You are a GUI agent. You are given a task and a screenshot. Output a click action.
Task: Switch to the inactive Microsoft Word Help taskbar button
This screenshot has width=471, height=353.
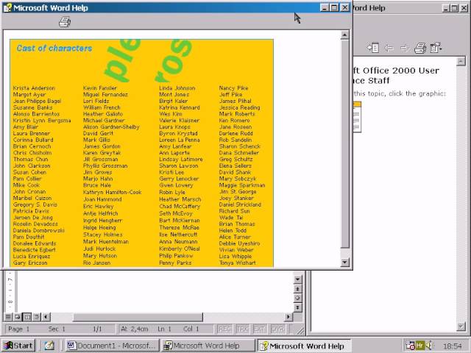[x=208, y=346]
